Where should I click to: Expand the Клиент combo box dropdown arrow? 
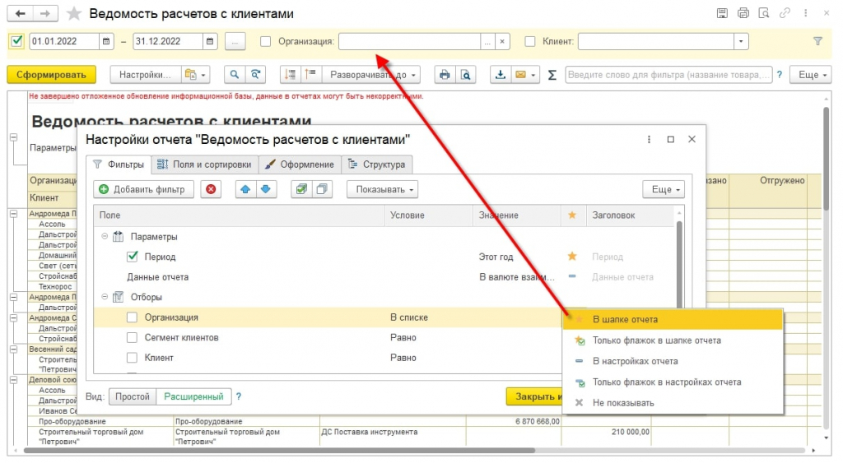pos(741,41)
